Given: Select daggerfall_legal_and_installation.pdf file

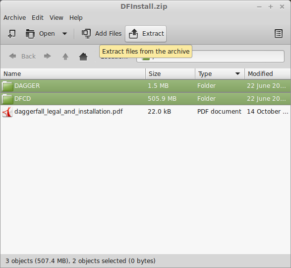Looking at the screenshot, I should pos(146,112).
